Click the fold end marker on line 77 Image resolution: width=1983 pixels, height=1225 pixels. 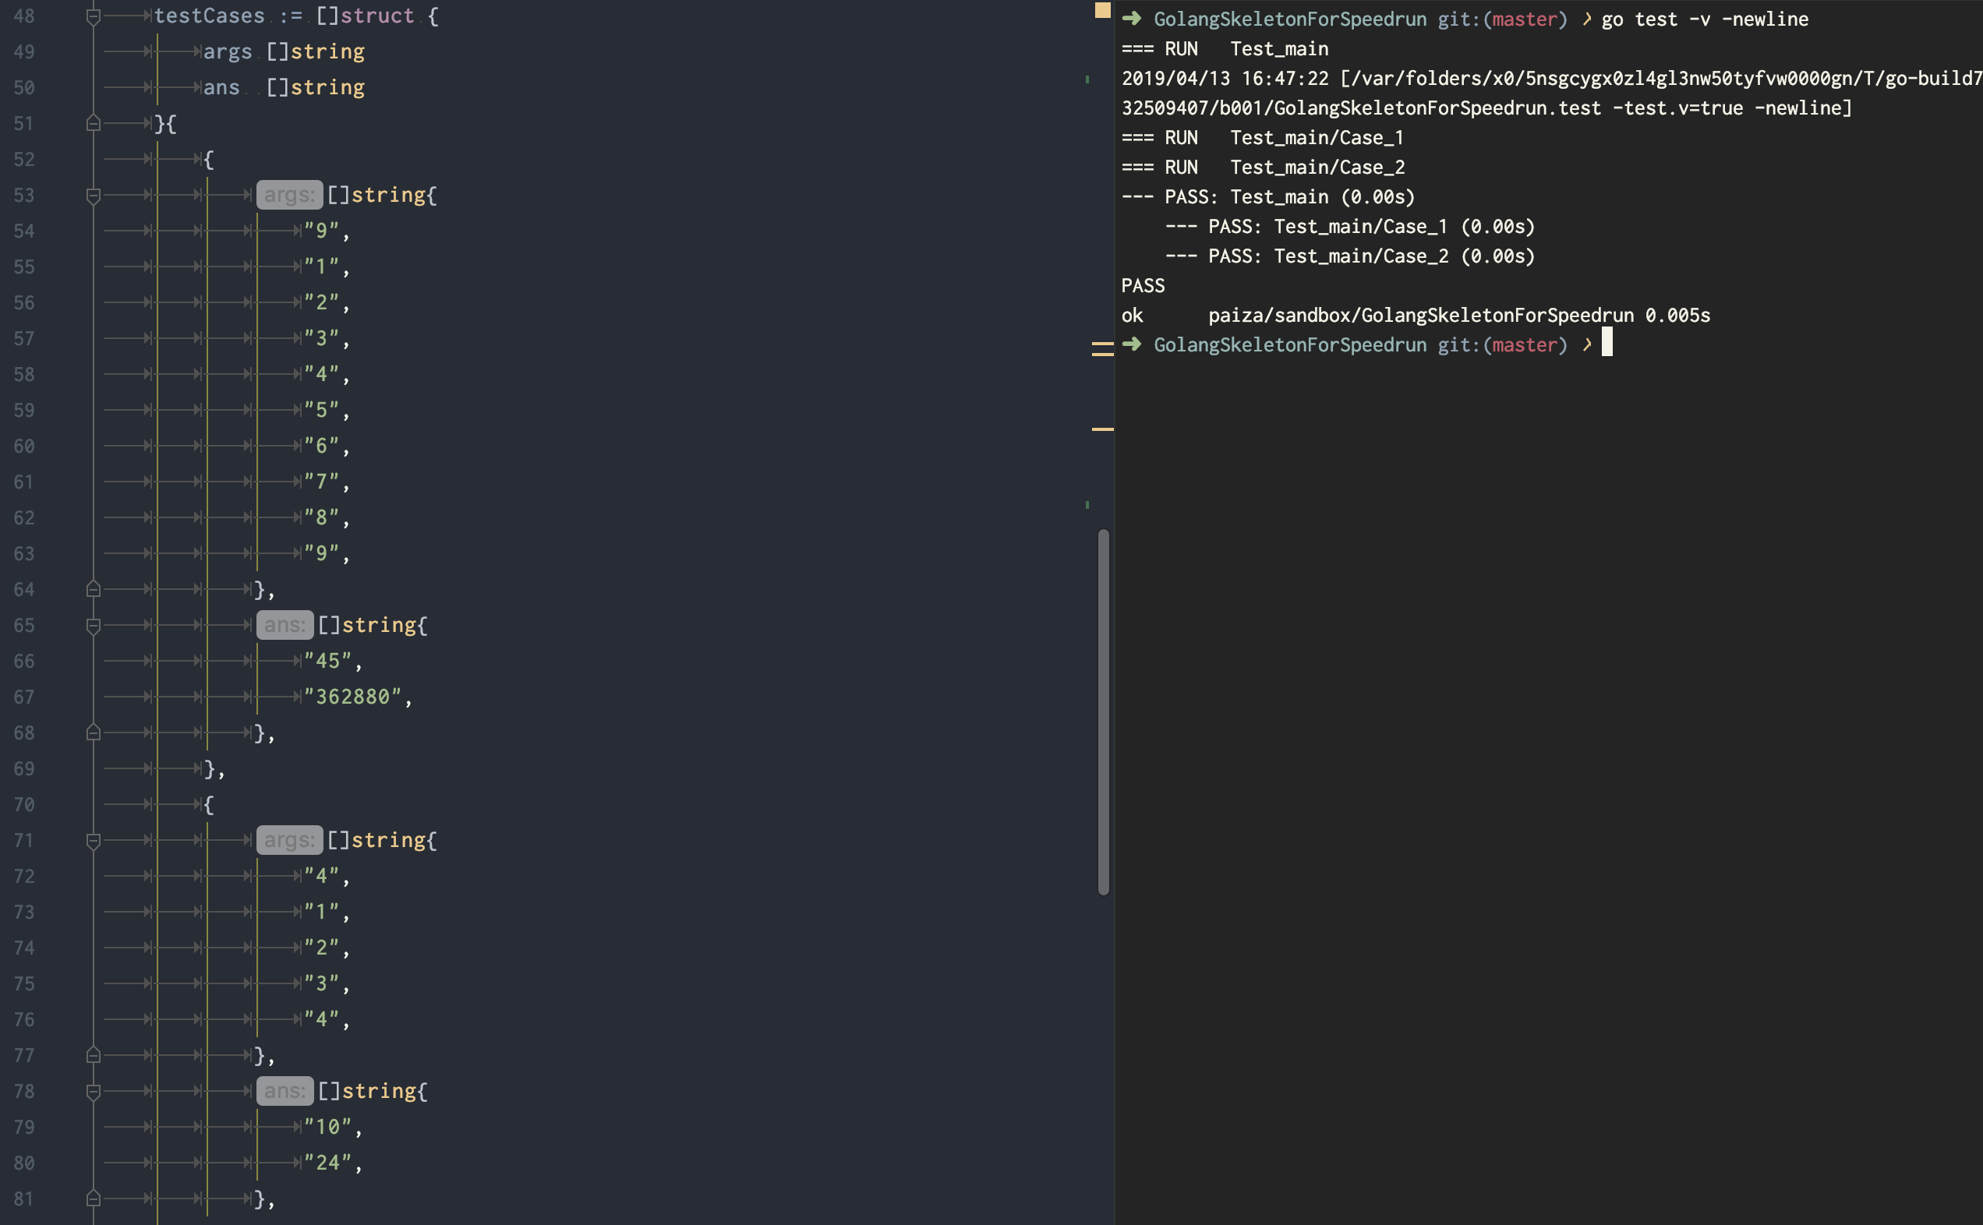[x=94, y=1055]
